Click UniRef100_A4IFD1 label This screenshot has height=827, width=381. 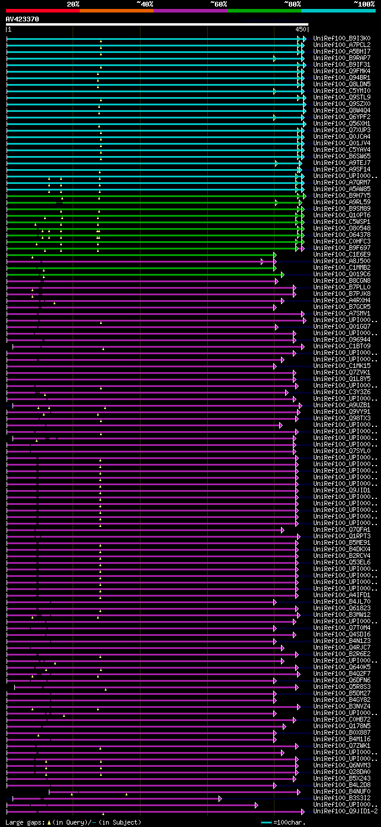[342, 595]
